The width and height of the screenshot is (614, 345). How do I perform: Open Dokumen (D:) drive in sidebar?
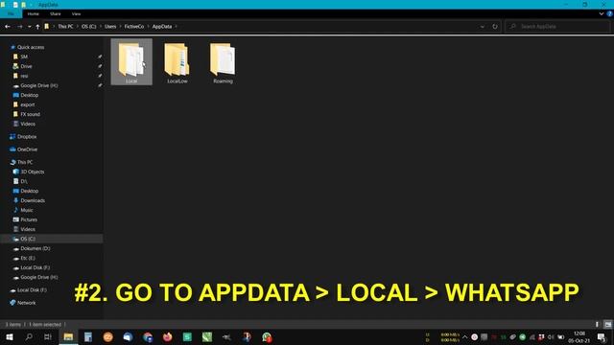(x=35, y=248)
